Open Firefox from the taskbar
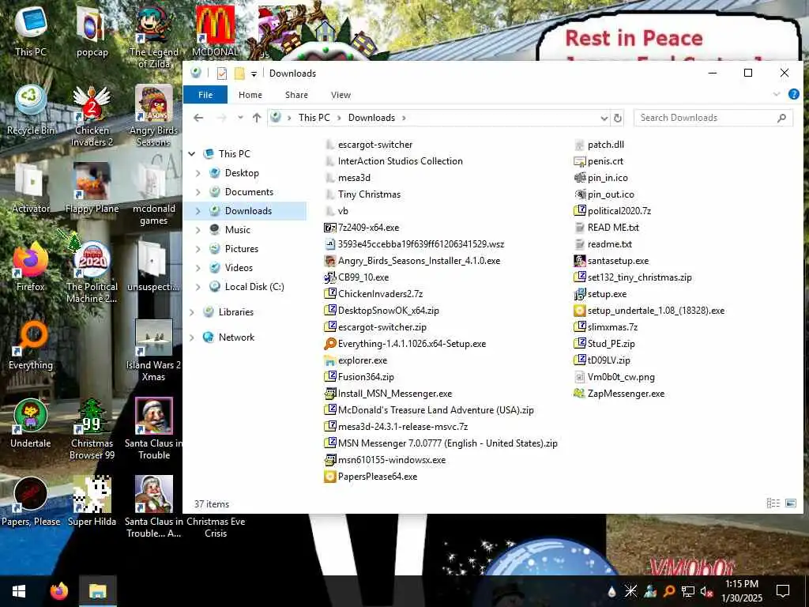This screenshot has width=809, height=607. tap(58, 591)
